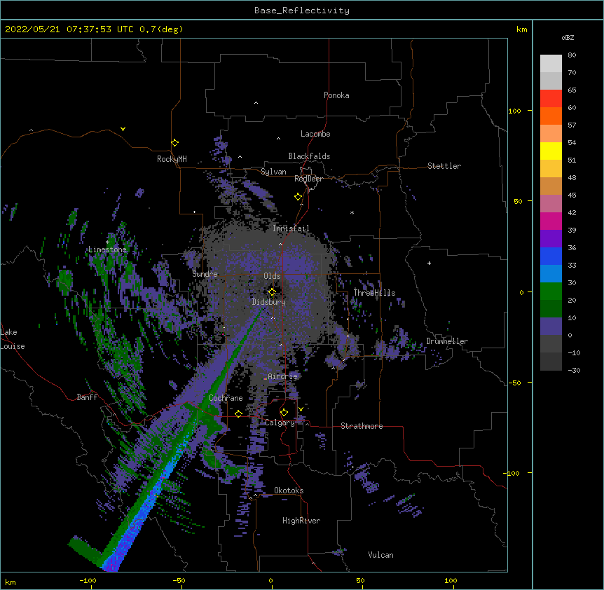Pick the slate purple 0-10 dBZ legend swatch
Screen dimensions: 604x590
pyautogui.click(x=551, y=327)
